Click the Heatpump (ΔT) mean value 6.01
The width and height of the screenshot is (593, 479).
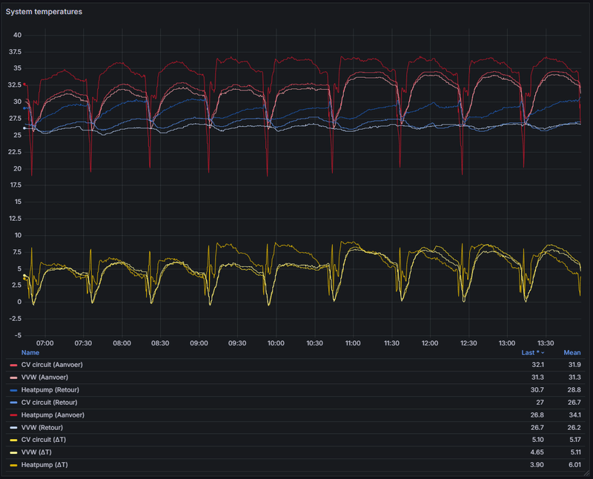pos(573,465)
